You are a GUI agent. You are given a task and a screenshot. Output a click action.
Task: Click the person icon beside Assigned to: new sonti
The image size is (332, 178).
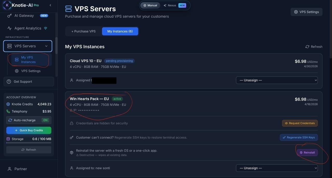(x=72, y=168)
